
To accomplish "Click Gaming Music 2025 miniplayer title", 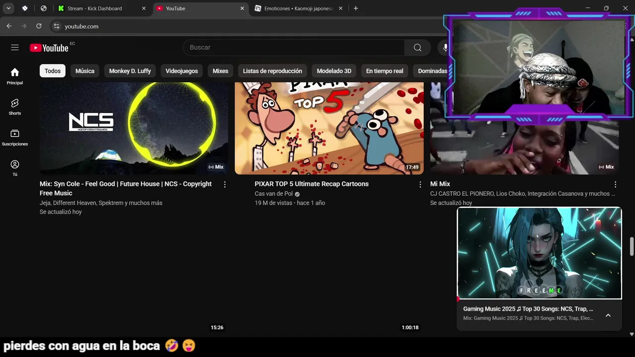I will [x=528, y=309].
